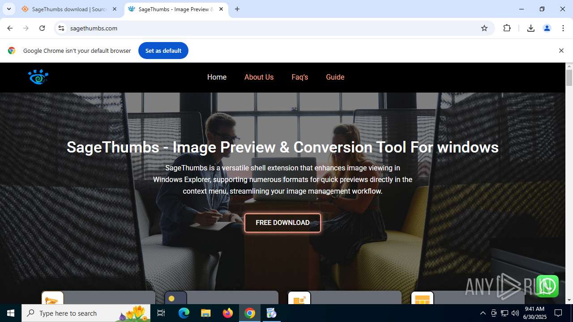Image resolution: width=573 pixels, height=322 pixels.
Task: Show hidden system tray icons
Action: [x=483, y=313]
